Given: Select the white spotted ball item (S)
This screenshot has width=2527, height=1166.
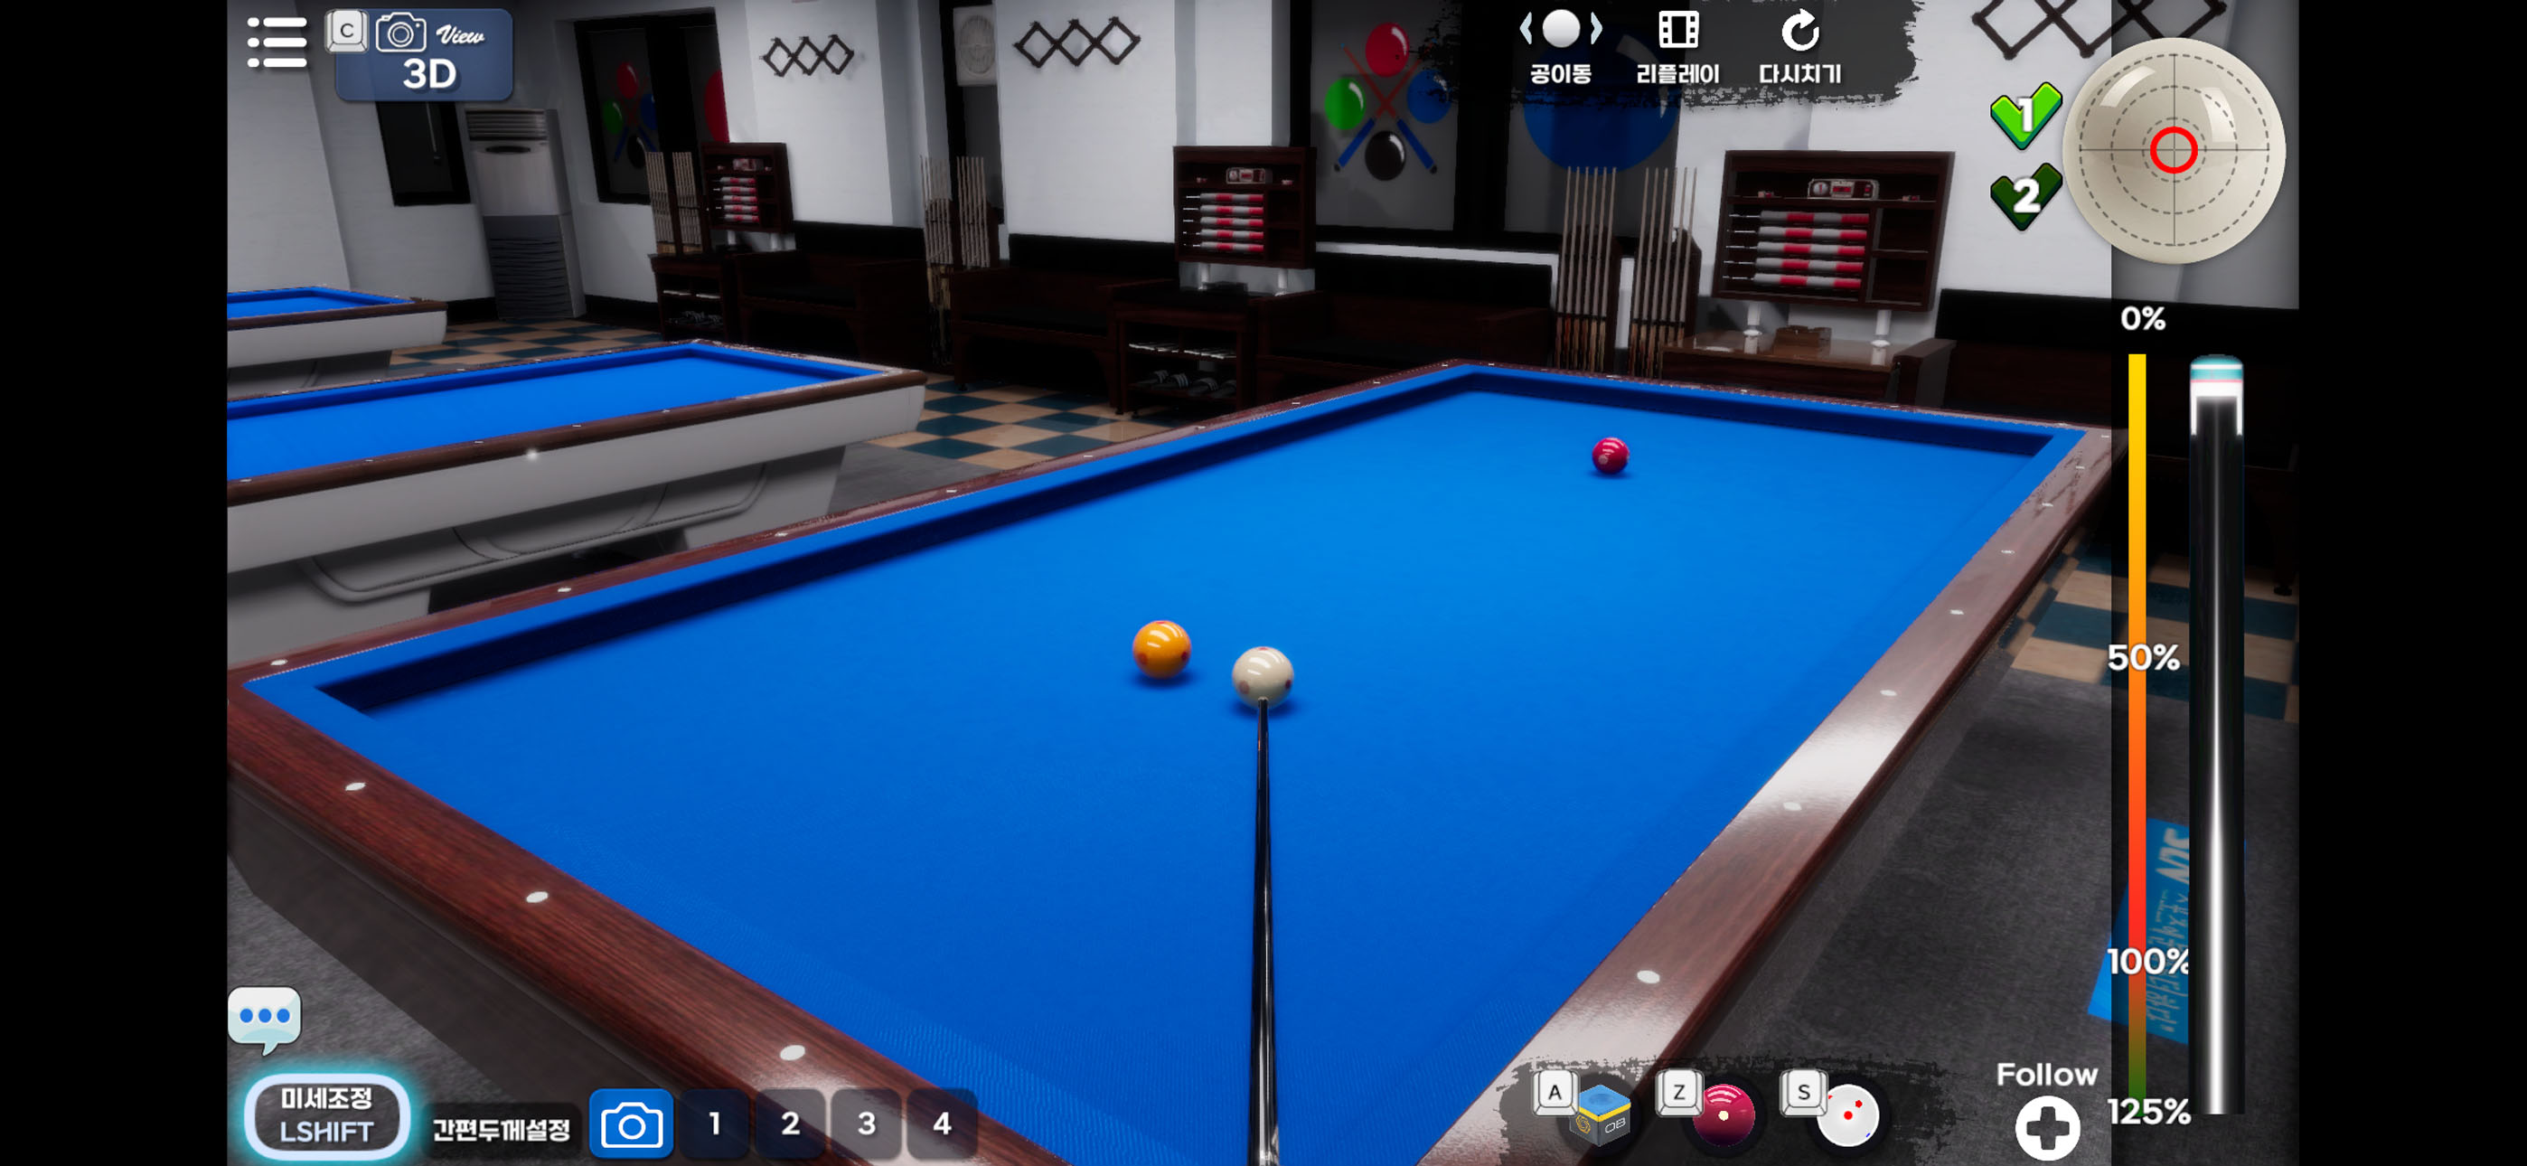Looking at the screenshot, I should (x=1847, y=1115).
